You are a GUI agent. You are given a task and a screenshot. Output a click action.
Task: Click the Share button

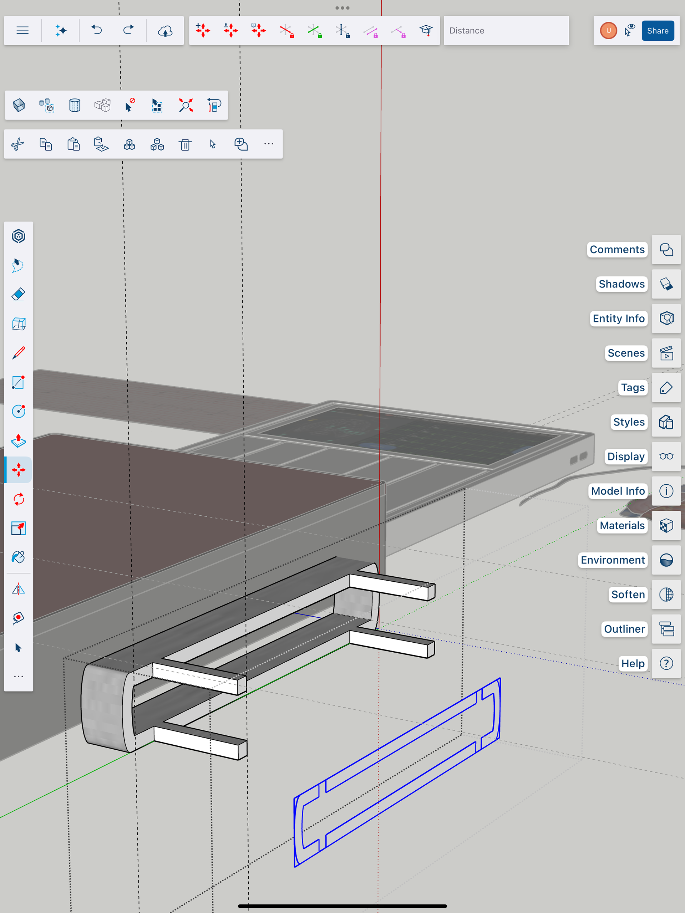click(x=657, y=31)
